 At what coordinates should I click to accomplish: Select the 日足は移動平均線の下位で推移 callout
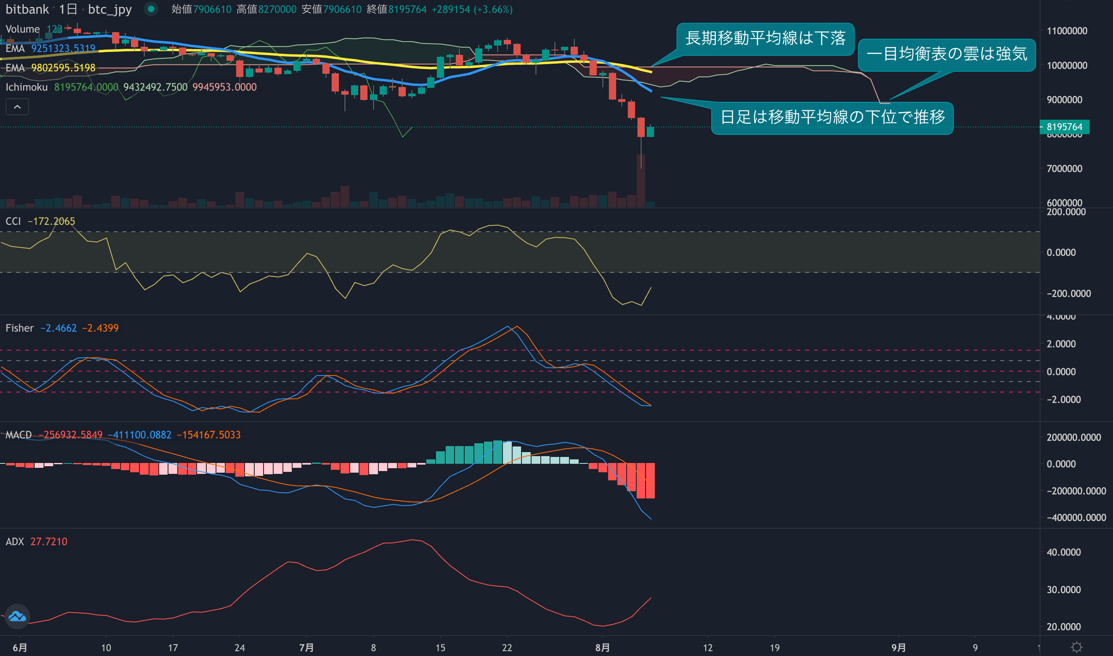tap(832, 118)
